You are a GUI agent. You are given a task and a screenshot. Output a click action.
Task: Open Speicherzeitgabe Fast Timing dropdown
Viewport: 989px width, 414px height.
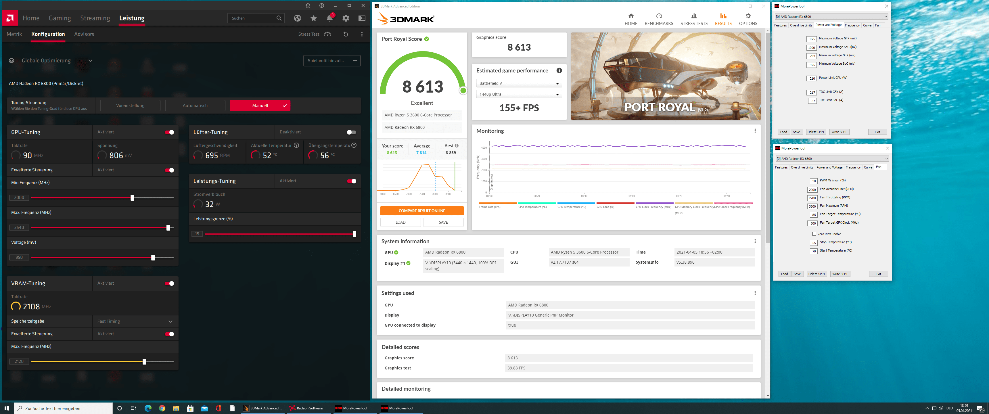135,321
